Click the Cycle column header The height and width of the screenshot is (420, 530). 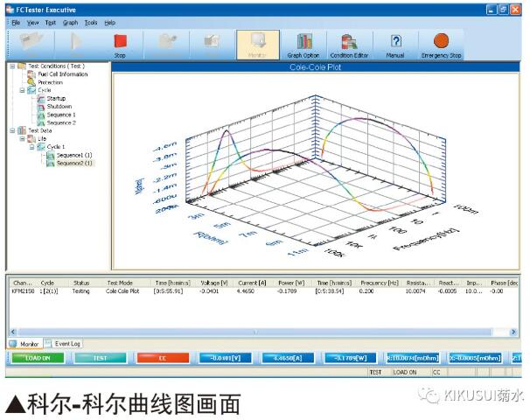(x=47, y=283)
